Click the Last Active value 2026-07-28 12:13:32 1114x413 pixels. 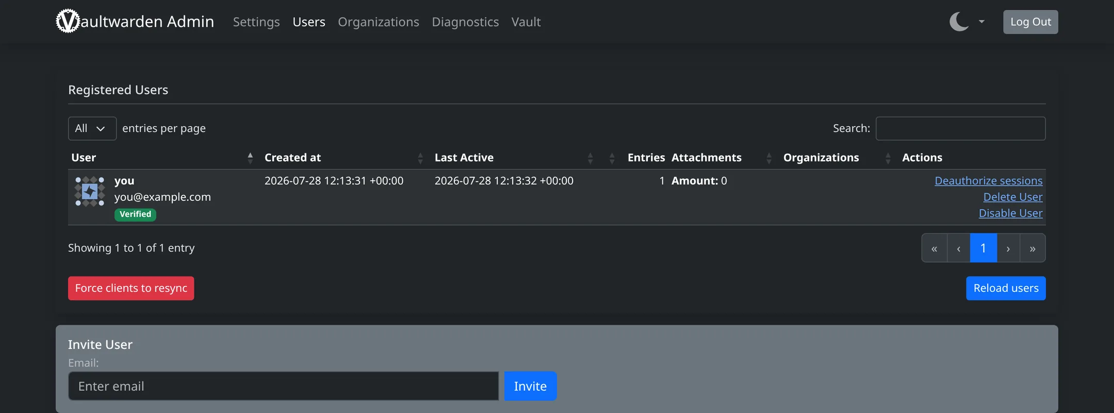point(504,181)
